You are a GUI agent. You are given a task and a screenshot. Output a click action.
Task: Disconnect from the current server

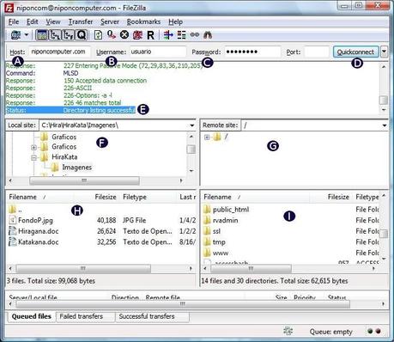(137, 35)
